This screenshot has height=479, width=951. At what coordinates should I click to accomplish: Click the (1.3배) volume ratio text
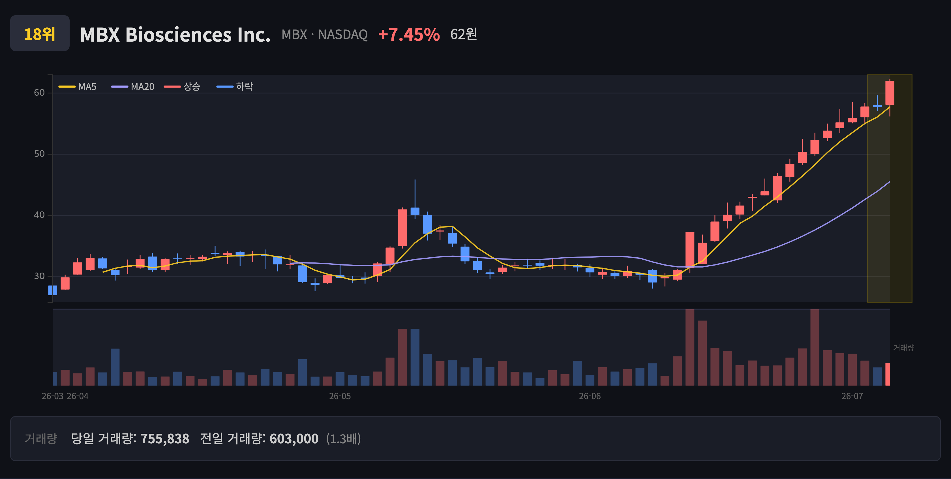(x=343, y=439)
